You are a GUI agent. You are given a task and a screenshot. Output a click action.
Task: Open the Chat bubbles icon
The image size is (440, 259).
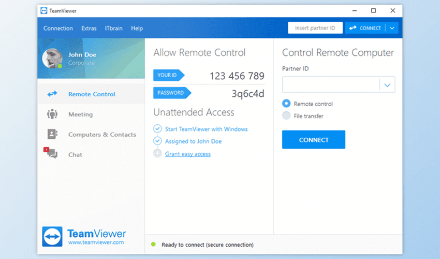pyautogui.click(x=52, y=154)
